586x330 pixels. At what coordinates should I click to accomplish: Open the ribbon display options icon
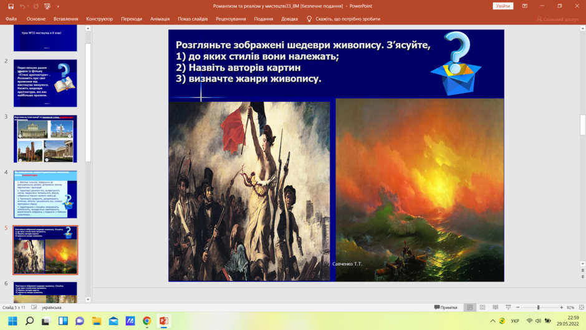point(525,6)
